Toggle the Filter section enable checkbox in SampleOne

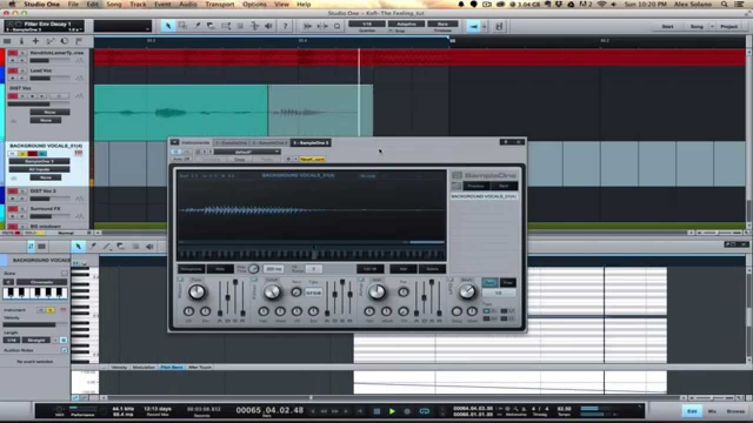255,280
